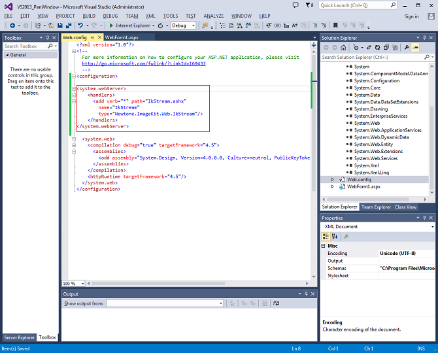
Task: Open the 'Show output from' combo box
Action: click(165, 303)
